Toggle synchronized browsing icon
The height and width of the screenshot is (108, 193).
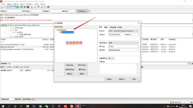tap(45, 7)
